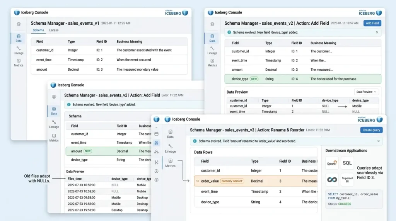
Task: Click 'The customer associated with the event' cell
Action: coord(144,50)
